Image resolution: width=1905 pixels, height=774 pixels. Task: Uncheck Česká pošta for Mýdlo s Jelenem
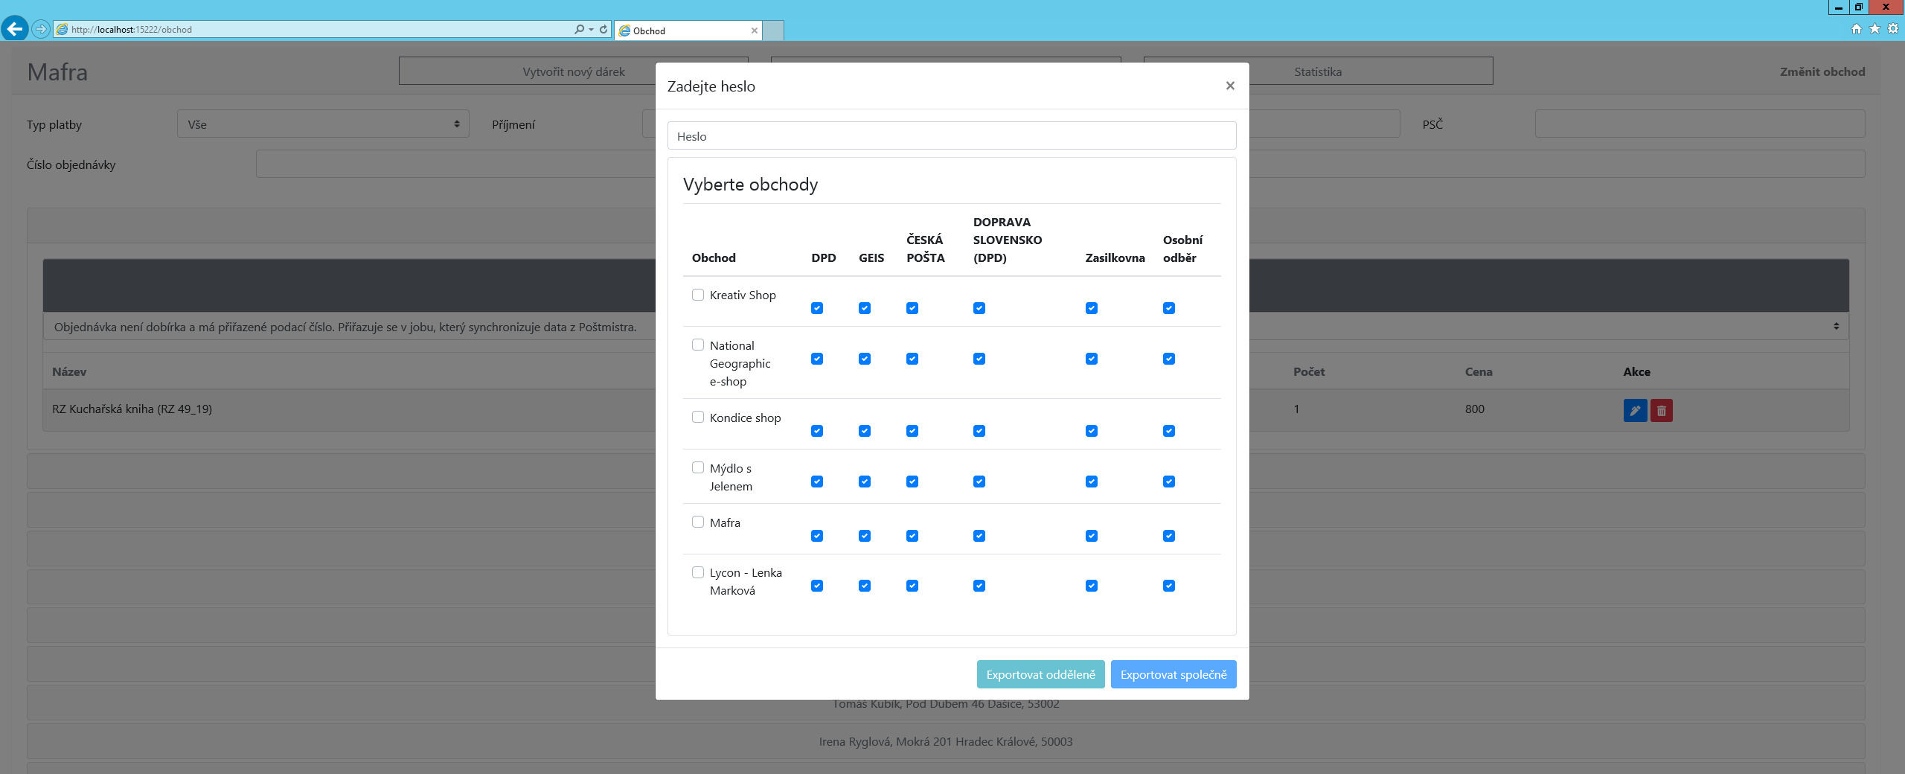point(912,482)
